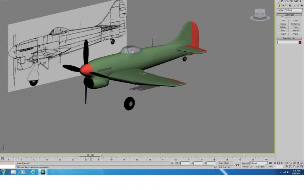This screenshot has height=190, width=305.
Task: Click the ViewCube in viewport
Action: click(260, 14)
